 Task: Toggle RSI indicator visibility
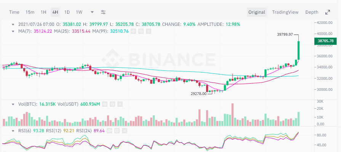click(109, 131)
